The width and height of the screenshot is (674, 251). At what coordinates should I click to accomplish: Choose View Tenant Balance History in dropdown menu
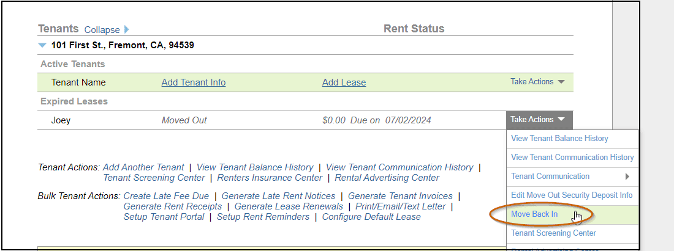click(559, 139)
